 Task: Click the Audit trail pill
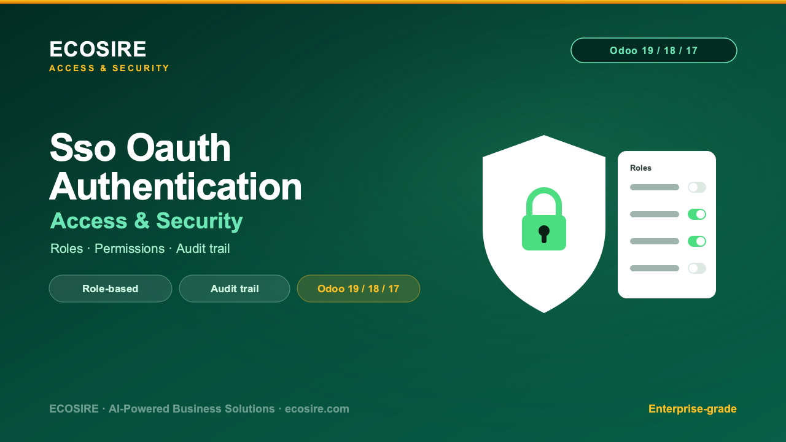pyautogui.click(x=235, y=289)
